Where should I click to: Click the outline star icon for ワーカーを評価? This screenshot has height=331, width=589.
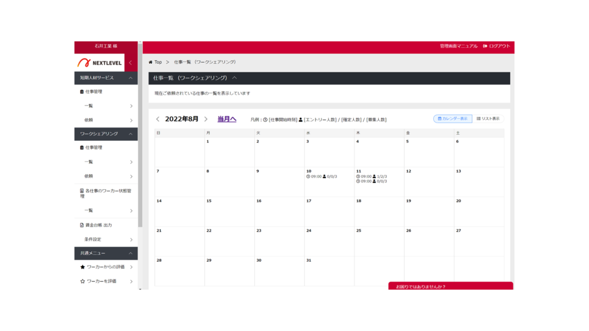point(82,282)
